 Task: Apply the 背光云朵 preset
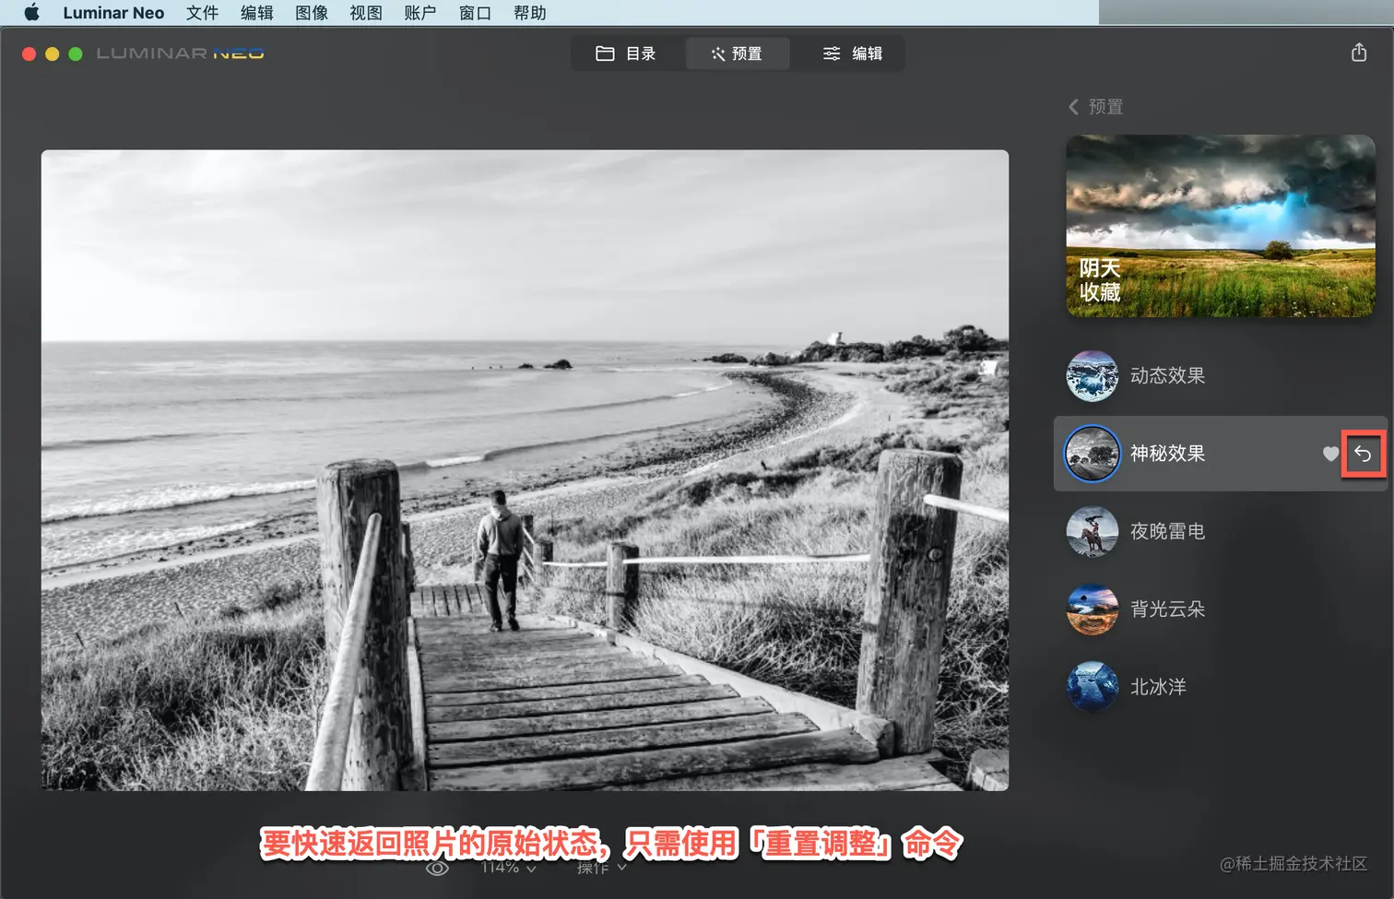coord(1221,609)
